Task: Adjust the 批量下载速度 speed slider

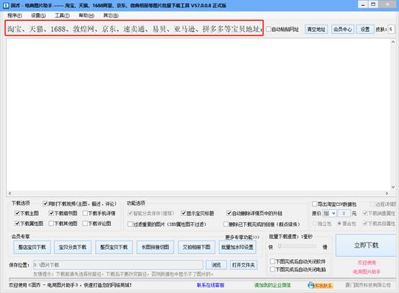Action: [279, 246]
